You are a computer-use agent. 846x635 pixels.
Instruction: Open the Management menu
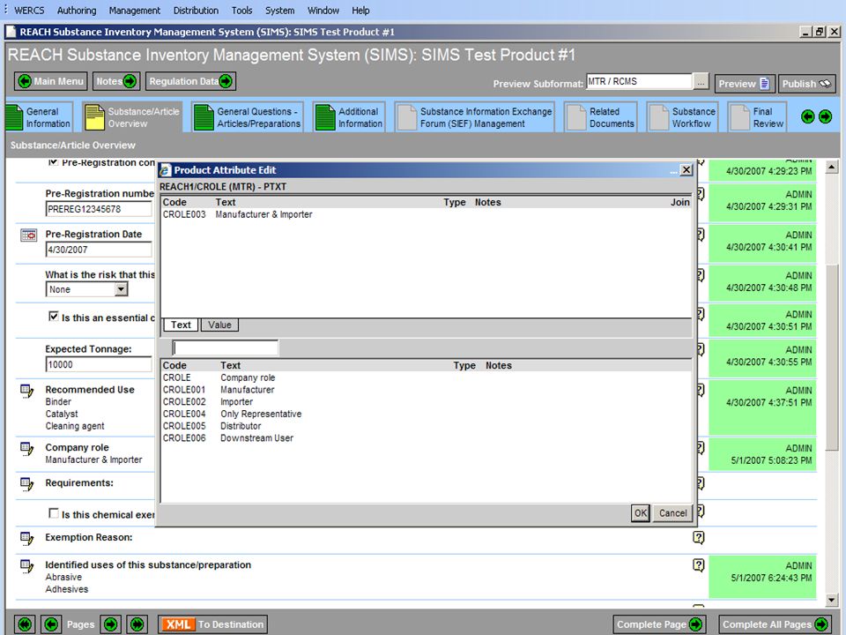point(134,11)
